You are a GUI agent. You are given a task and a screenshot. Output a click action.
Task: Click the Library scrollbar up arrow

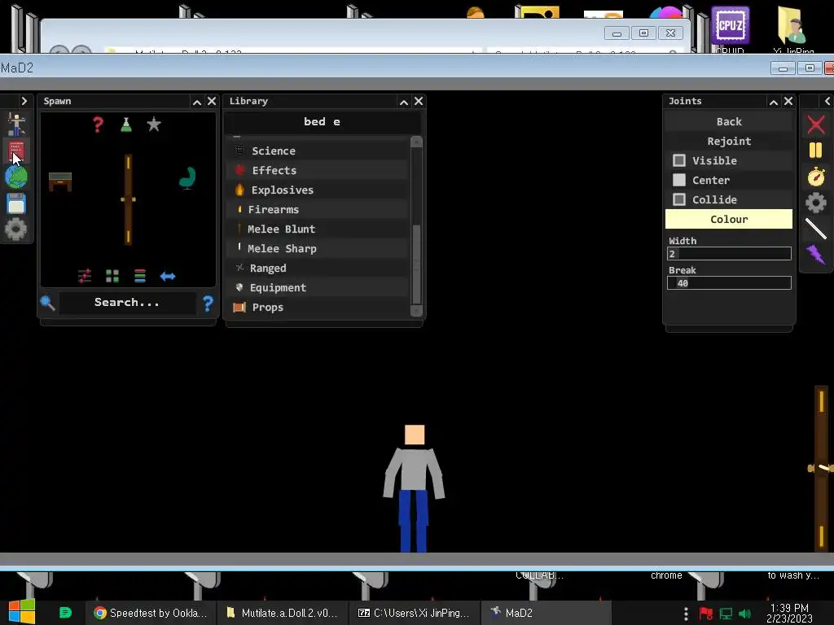pos(417,142)
